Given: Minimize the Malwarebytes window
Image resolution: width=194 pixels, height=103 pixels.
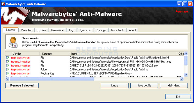Looking at the screenshot, I should click(x=179, y=4).
